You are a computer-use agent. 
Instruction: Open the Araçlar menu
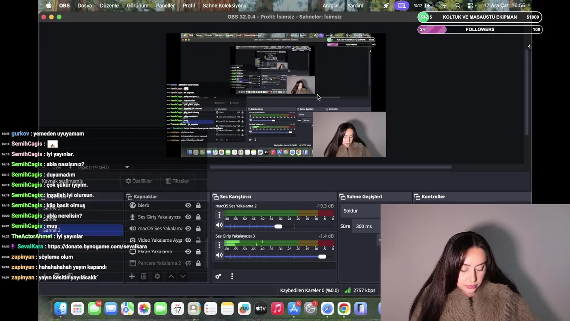(x=331, y=6)
